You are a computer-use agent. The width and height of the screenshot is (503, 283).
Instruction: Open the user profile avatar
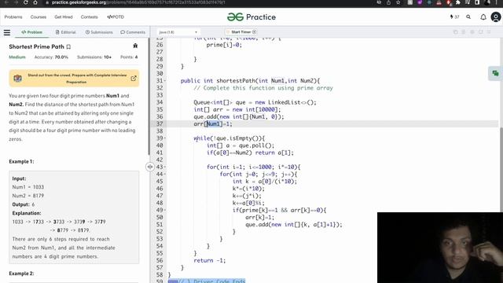pyautogui.click(x=496, y=17)
